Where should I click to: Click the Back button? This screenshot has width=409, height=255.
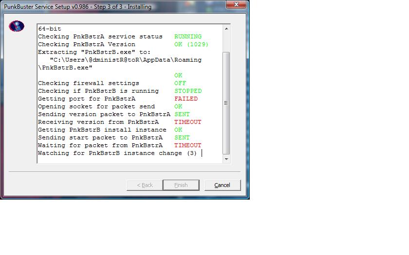click(x=145, y=185)
